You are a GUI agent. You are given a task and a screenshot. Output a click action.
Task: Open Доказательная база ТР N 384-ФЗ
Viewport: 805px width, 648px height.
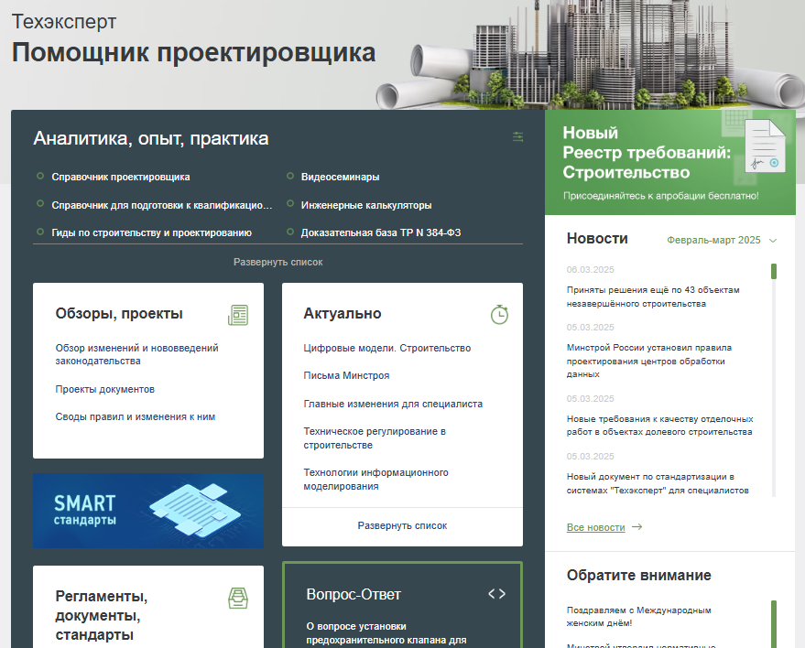[381, 232]
